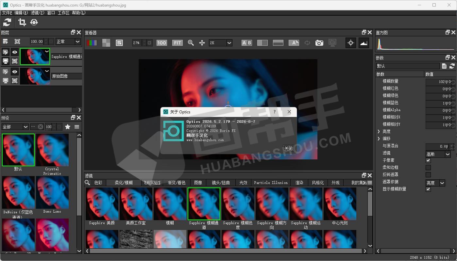Image resolution: width=457 pixels, height=261 pixels.
Task: Open the 全部 category dropdown in presets
Action: click(15, 127)
